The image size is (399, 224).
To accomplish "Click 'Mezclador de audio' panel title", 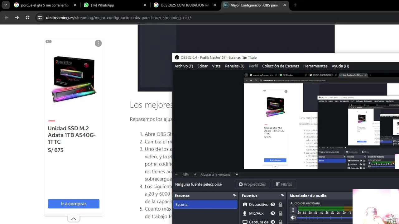I will coord(308,196).
